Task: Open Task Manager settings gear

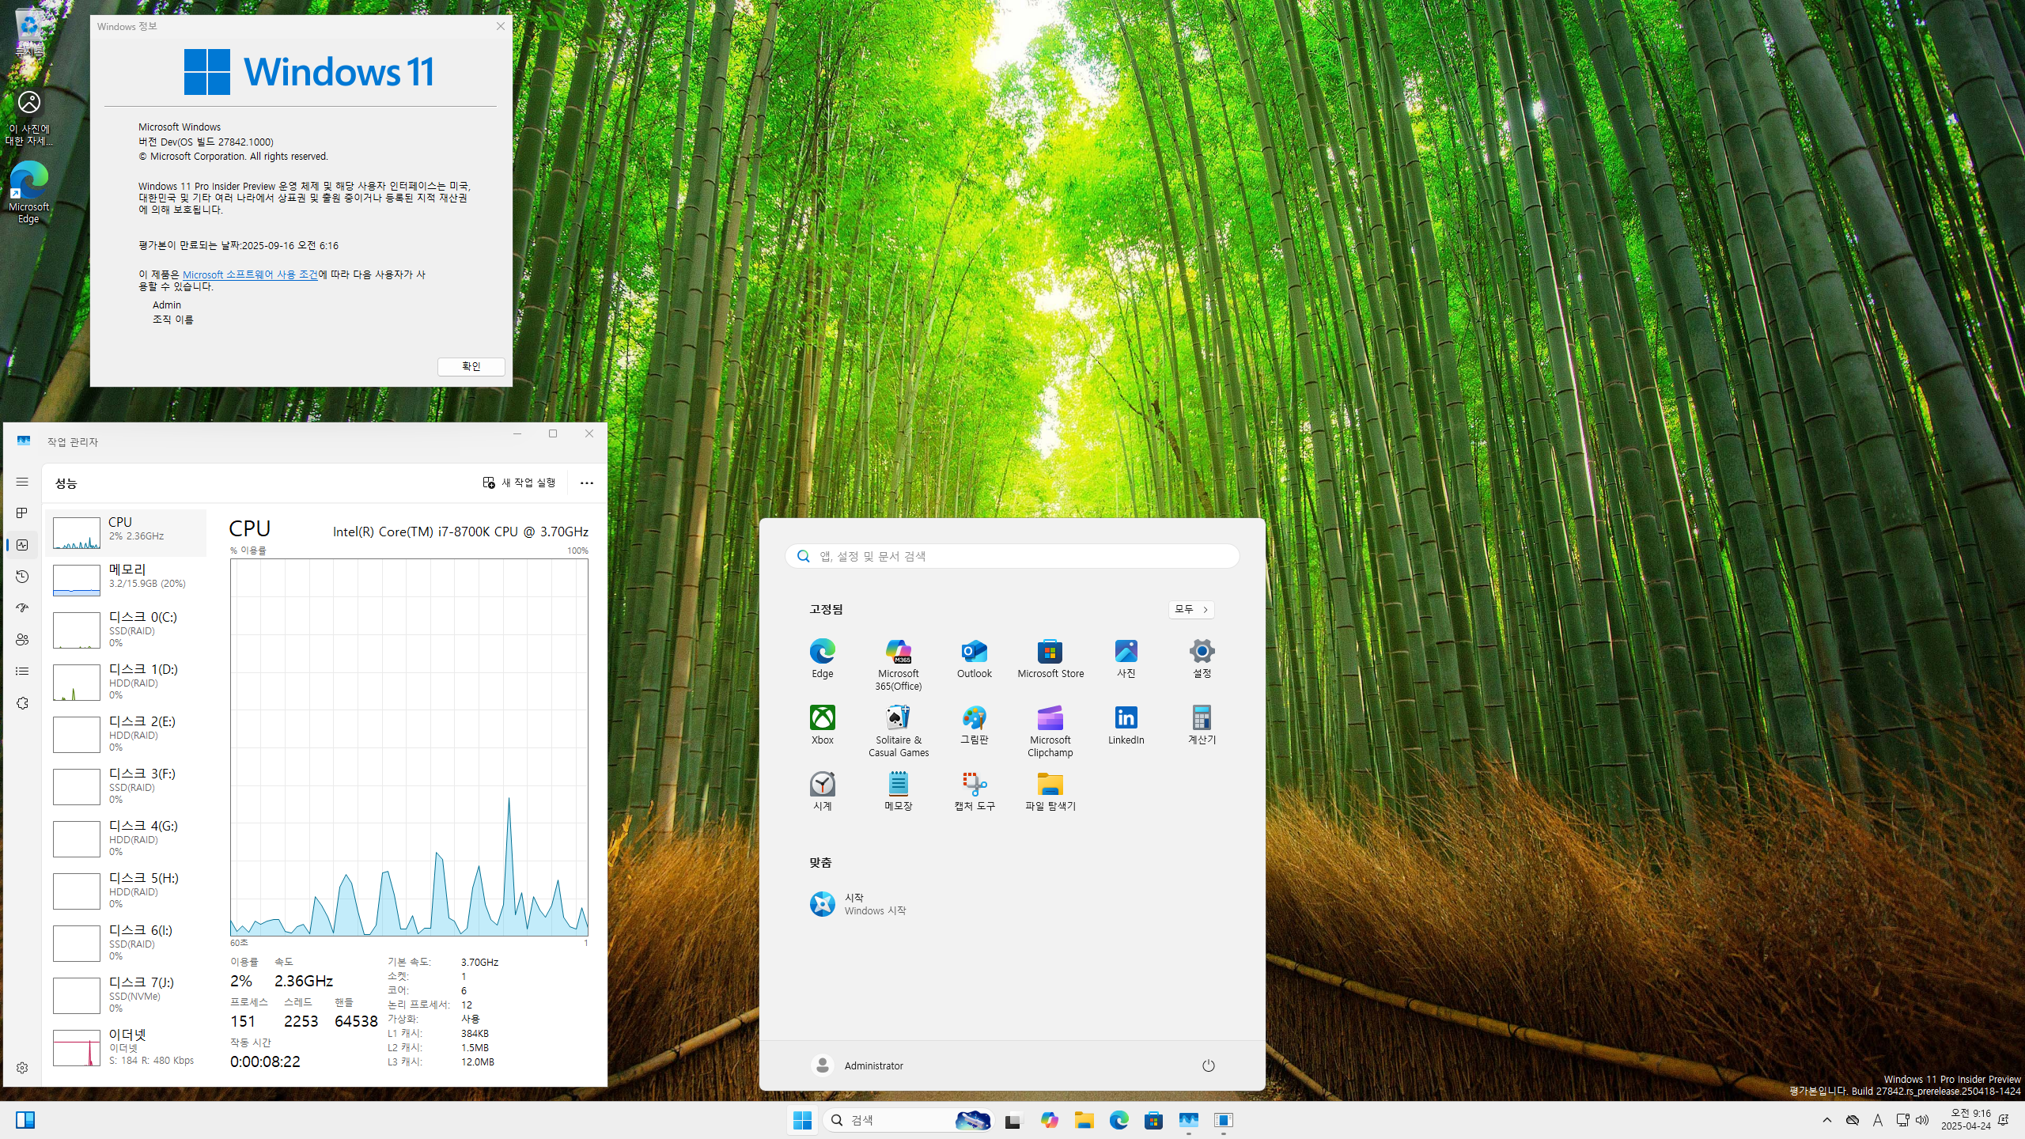Action: 22,1068
